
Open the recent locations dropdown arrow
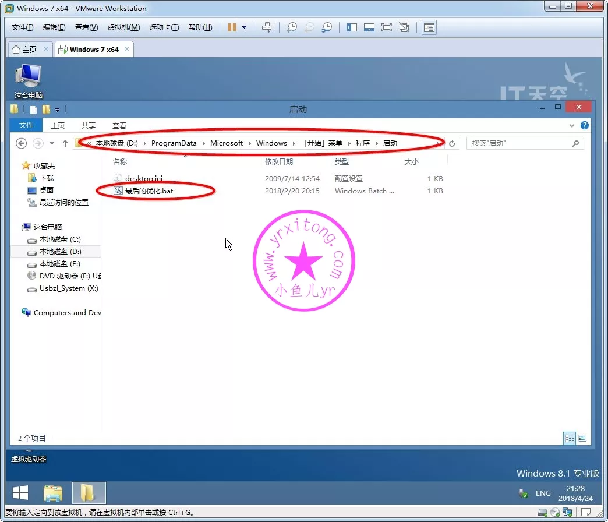click(52, 143)
